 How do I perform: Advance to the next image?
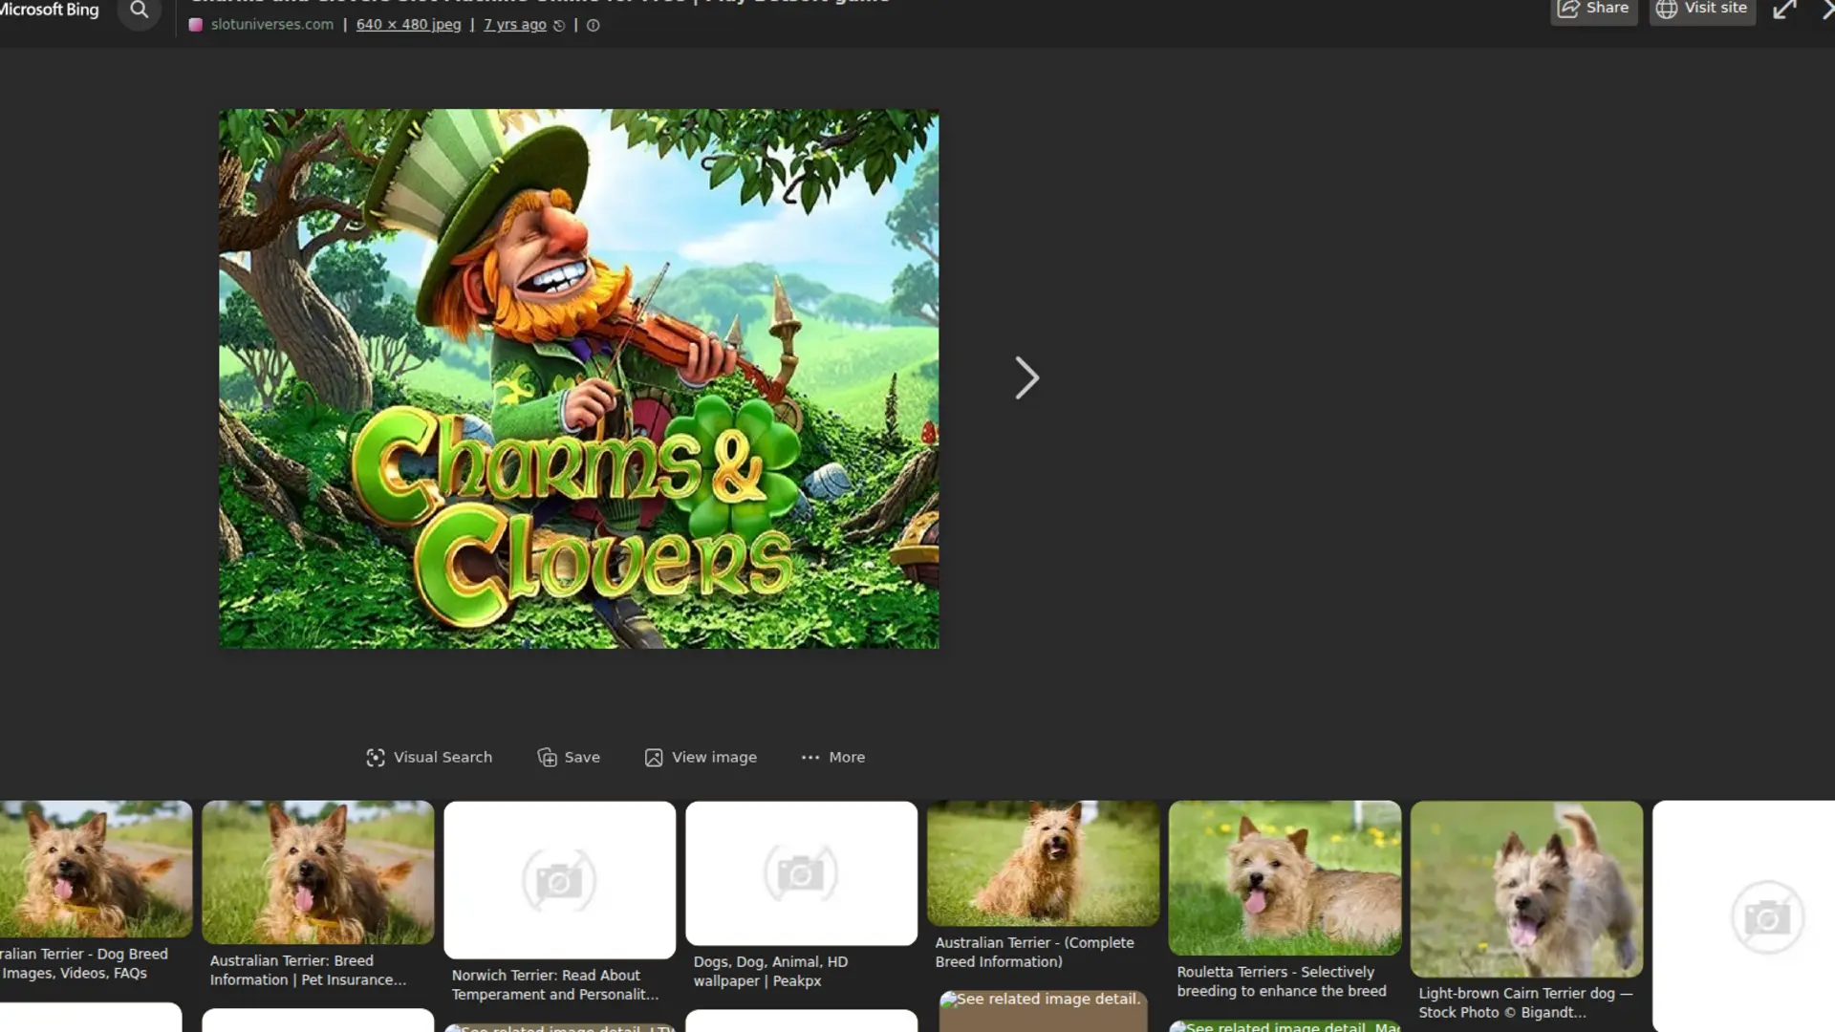(x=1026, y=378)
